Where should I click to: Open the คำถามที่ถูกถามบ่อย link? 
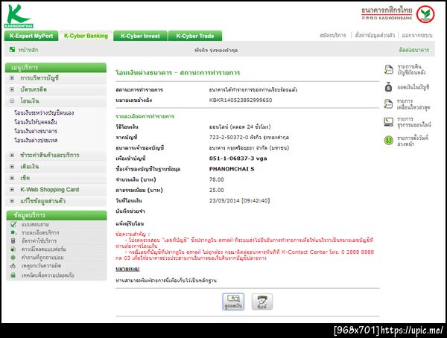42,258
